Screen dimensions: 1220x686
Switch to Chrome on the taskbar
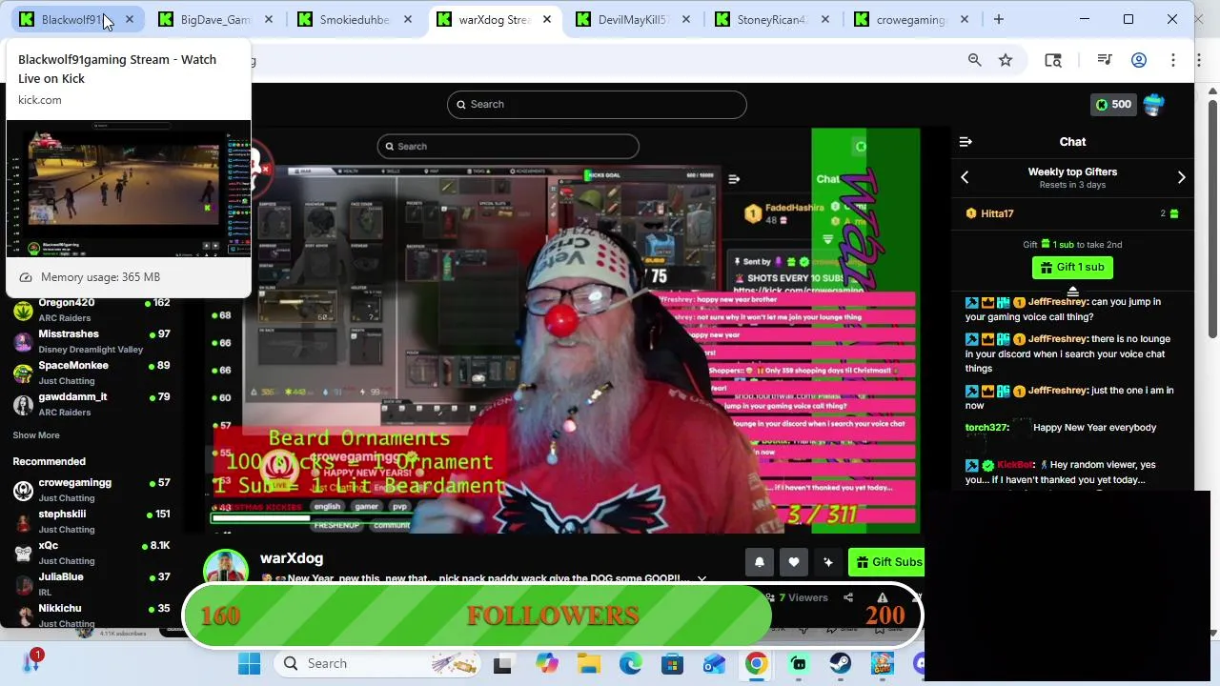point(756,663)
